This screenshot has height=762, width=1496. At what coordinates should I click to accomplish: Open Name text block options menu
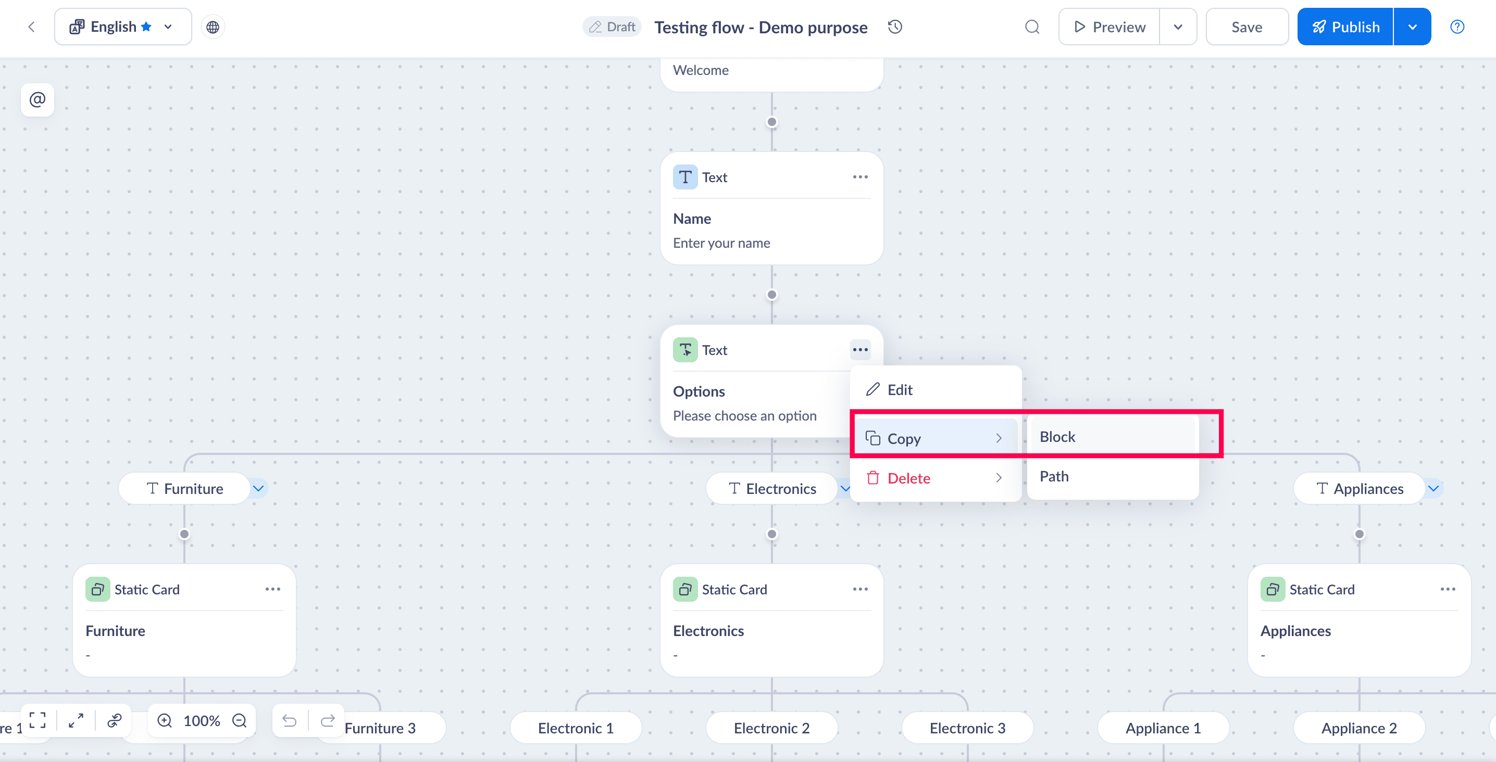[x=859, y=177]
